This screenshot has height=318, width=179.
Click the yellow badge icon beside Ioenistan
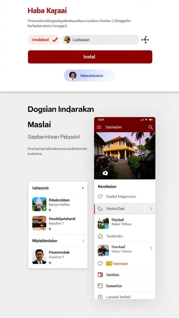[x=109, y=264]
